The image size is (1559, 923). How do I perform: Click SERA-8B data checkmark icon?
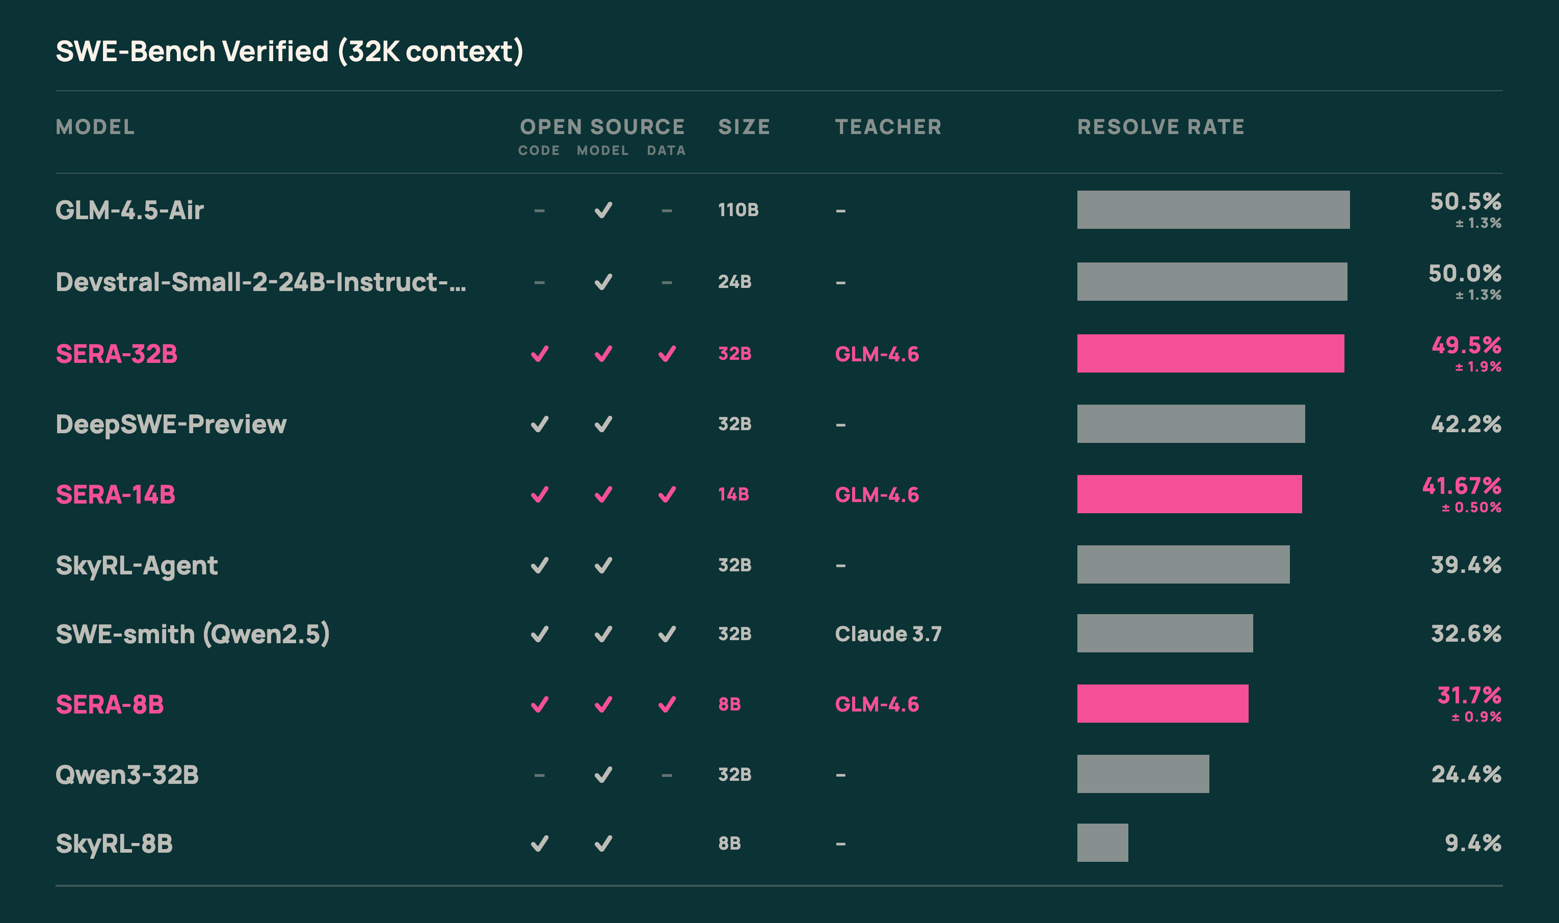tap(667, 704)
